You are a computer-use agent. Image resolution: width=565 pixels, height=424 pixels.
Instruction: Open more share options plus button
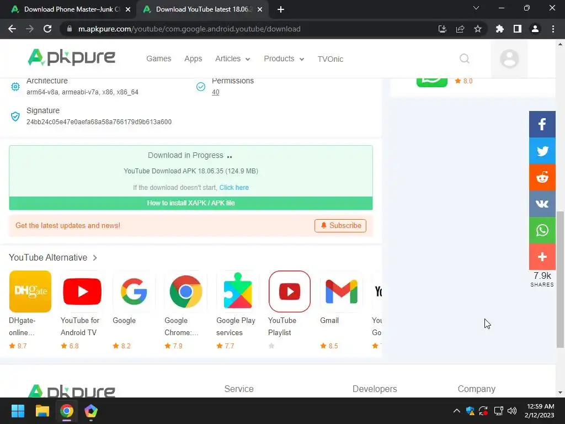tap(542, 257)
